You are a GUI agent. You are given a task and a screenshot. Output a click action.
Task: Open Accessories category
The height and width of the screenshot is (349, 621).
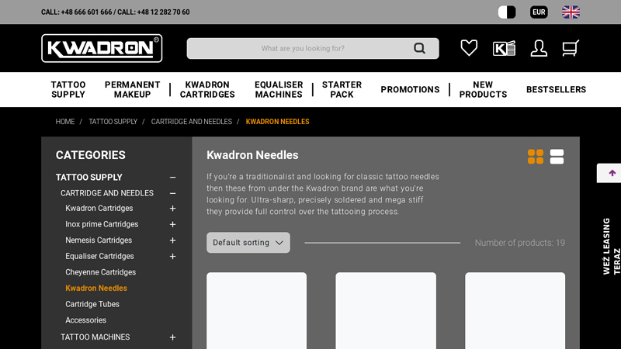tap(85, 320)
